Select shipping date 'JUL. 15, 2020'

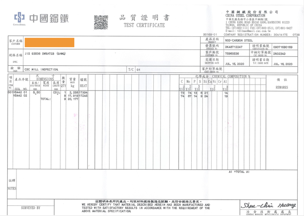[x=235, y=64]
